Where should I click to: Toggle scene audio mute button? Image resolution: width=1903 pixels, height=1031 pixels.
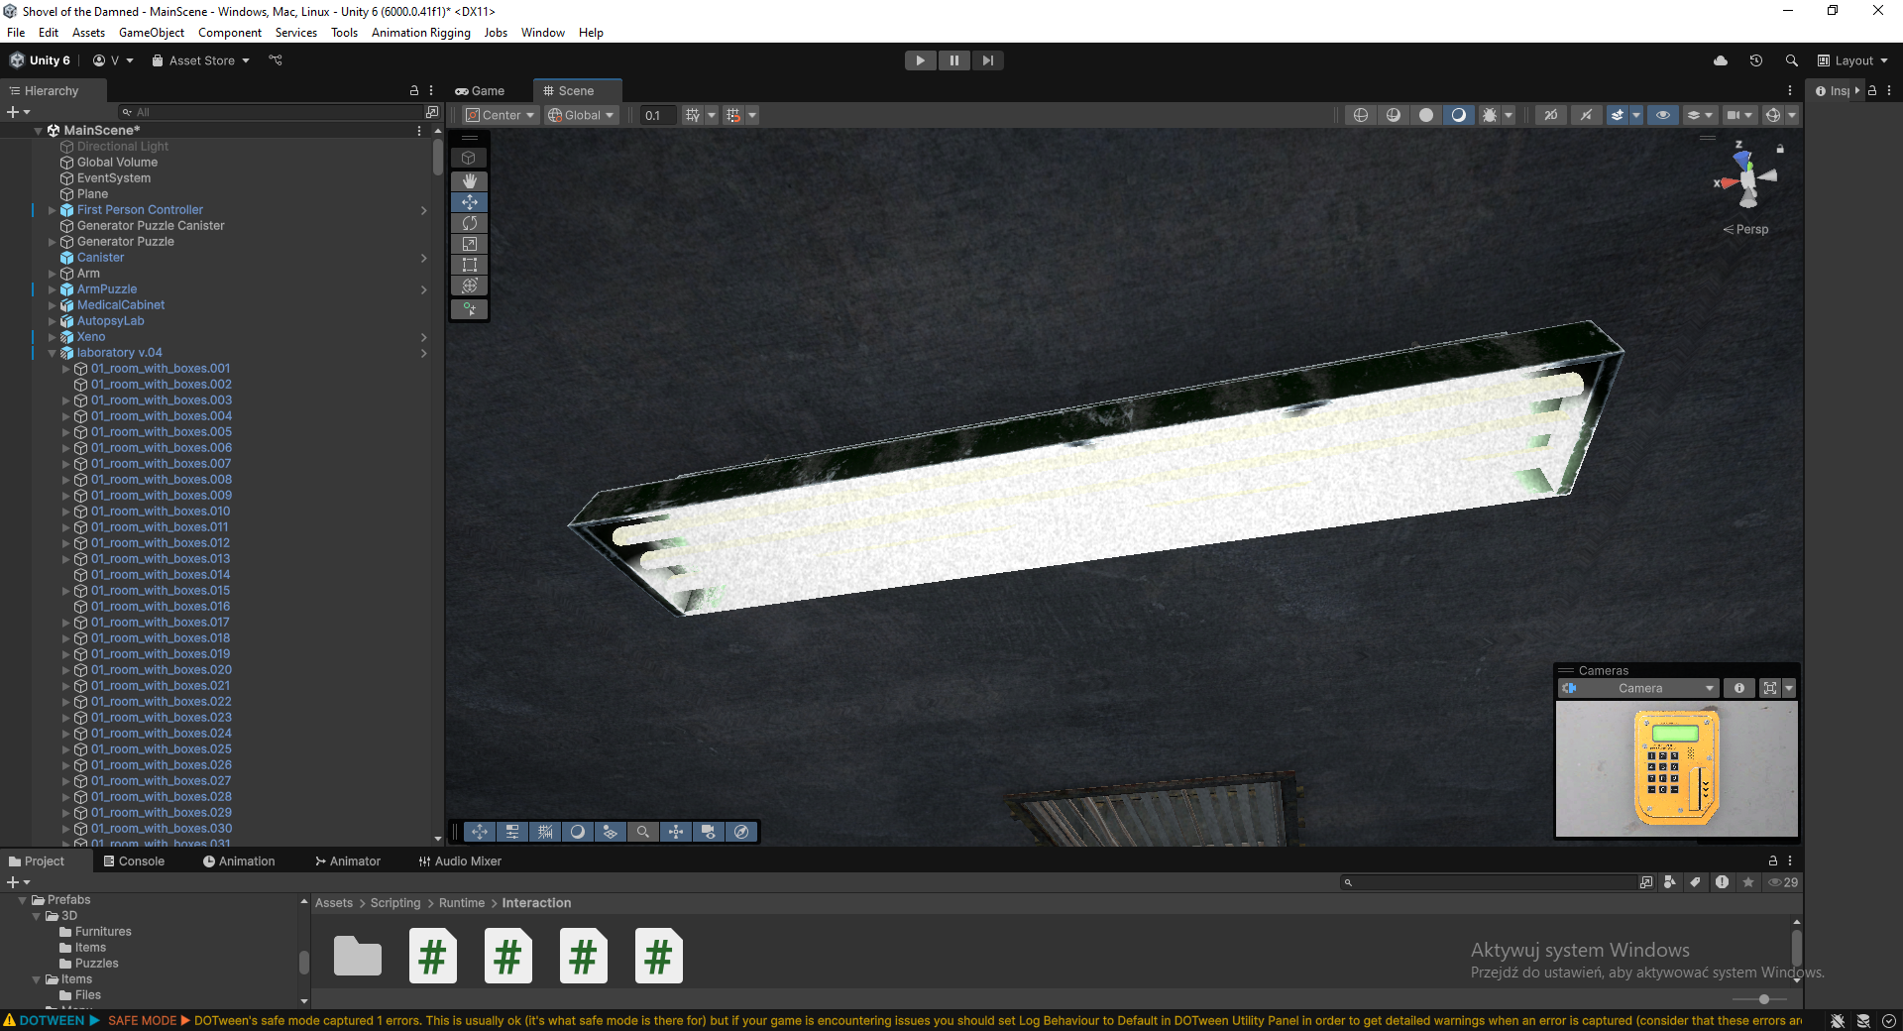[1586, 115]
